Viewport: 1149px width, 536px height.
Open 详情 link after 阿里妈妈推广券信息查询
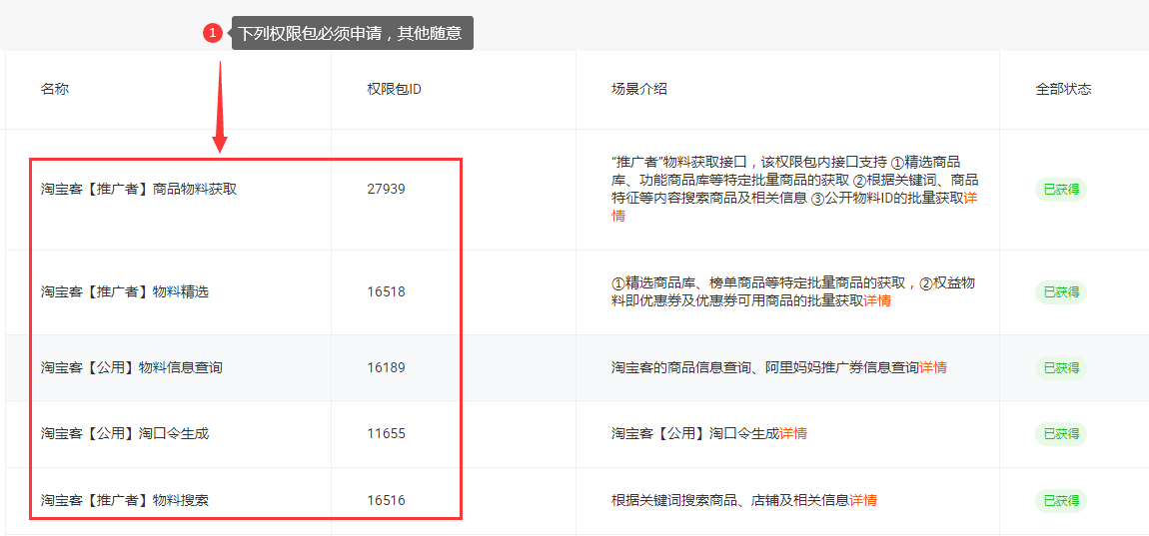point(933,367)
